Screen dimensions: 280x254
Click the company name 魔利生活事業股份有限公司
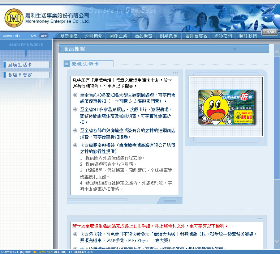57,16
